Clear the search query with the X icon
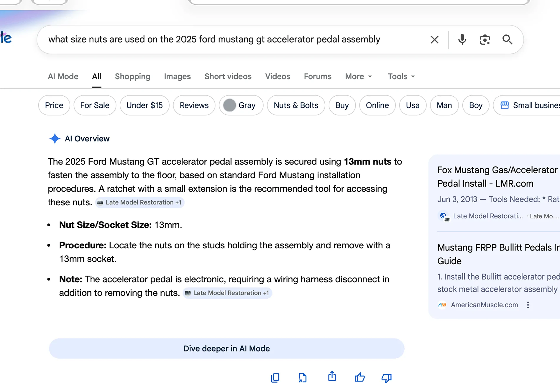The height and width of the screenshot is (383, 560). click(434, 39)
